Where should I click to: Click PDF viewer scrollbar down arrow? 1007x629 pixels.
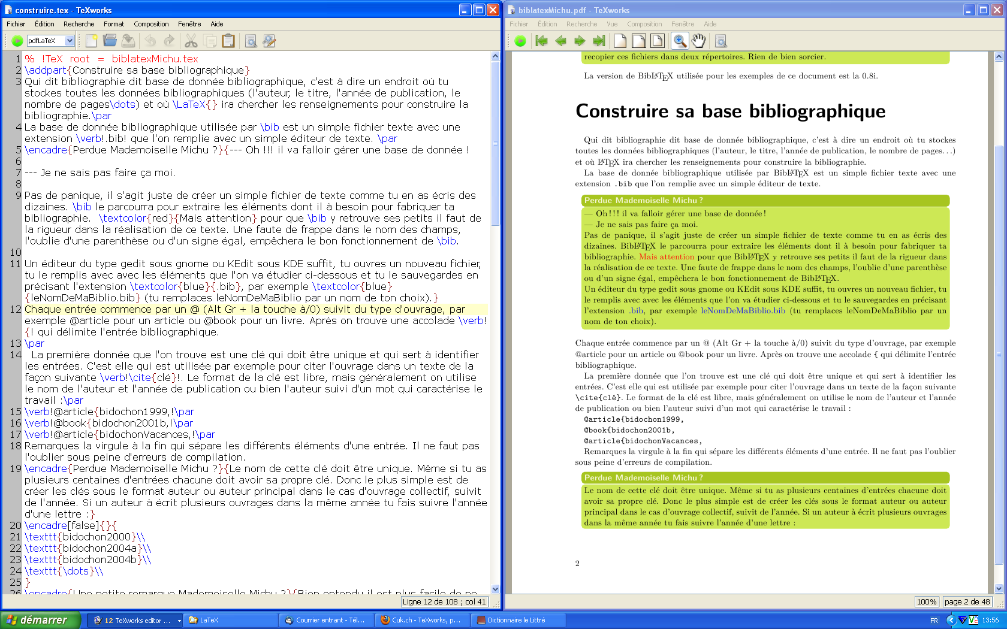coord(999,589)
